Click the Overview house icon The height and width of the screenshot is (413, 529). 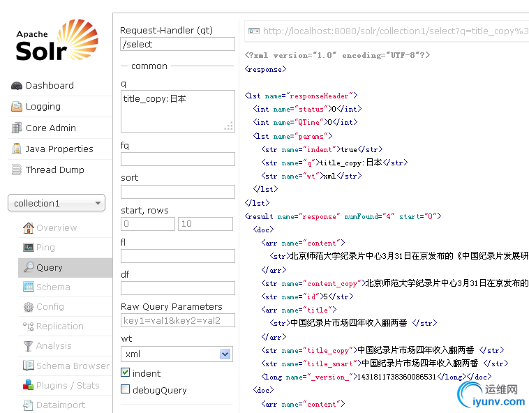coord(29,228)
